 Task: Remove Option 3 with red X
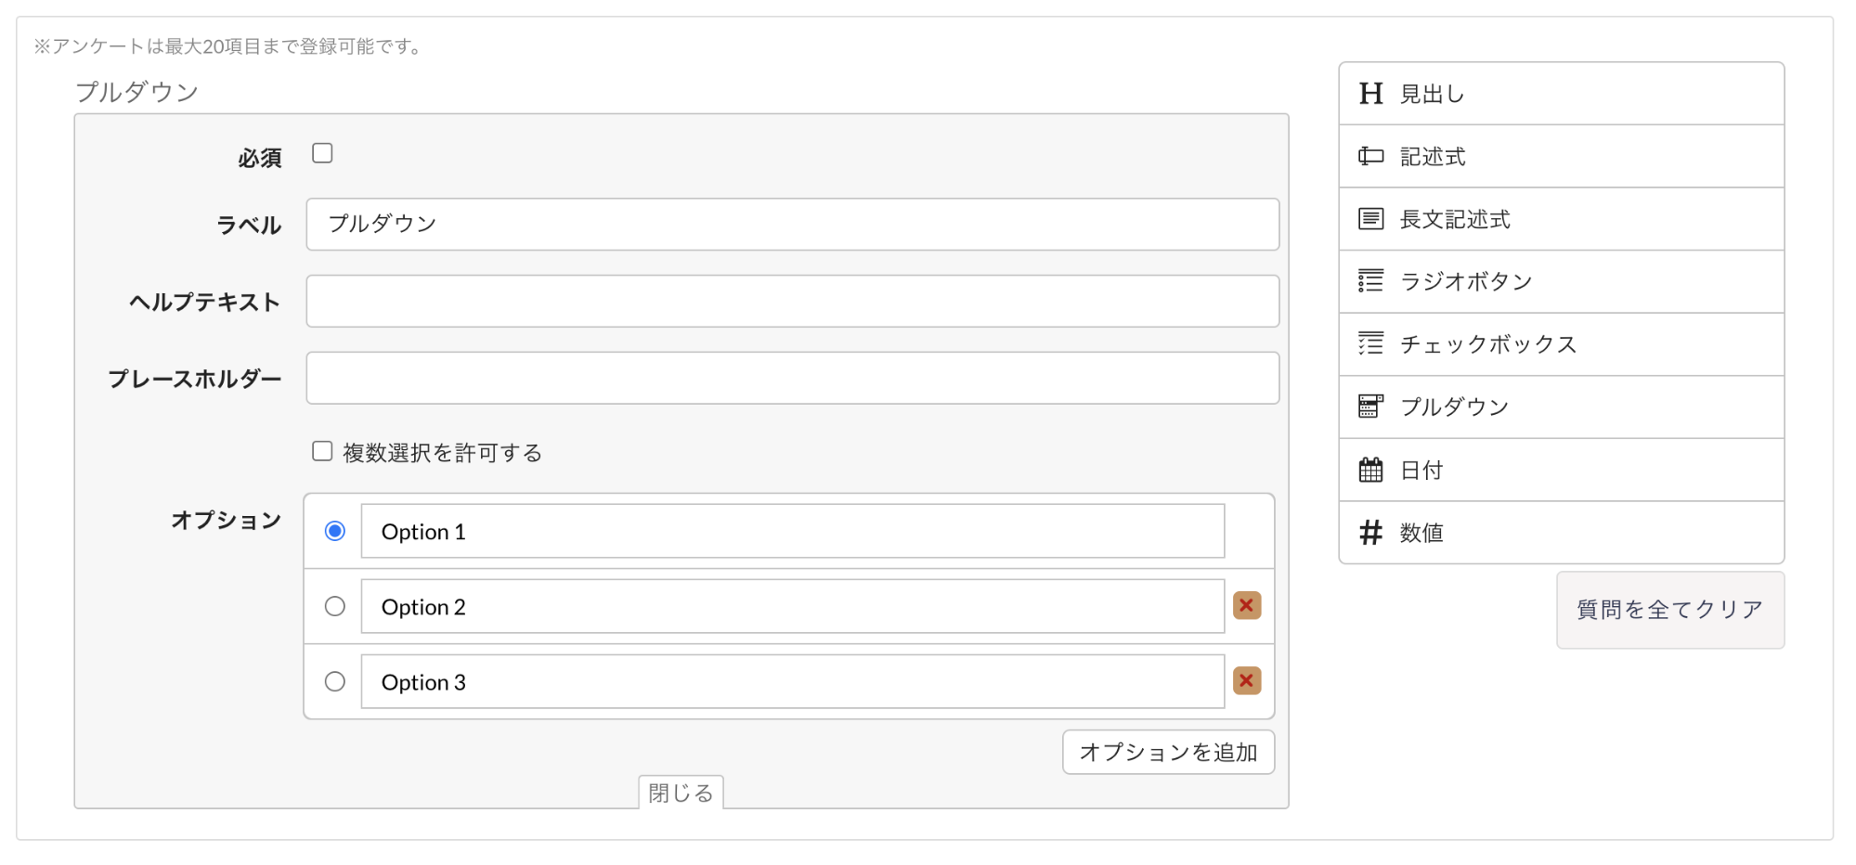(1247, 680)
